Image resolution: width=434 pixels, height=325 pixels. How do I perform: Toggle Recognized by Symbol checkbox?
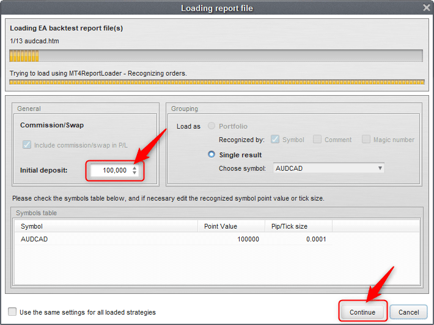click(x=275, y=139)
